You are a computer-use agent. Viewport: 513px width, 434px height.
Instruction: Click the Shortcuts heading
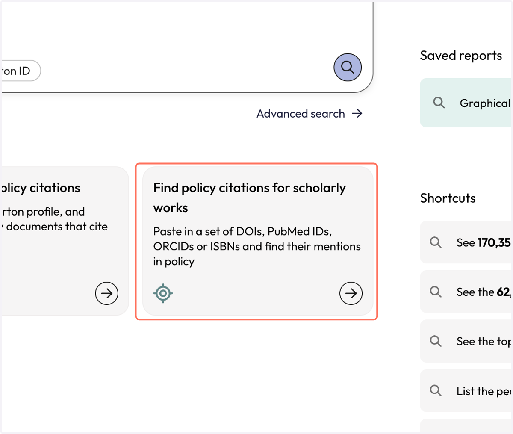448,198
